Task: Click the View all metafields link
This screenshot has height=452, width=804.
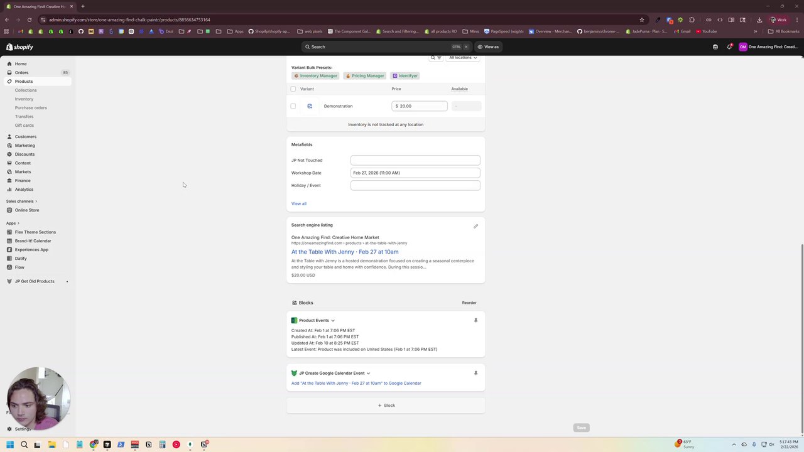Action: pos(299,203)
